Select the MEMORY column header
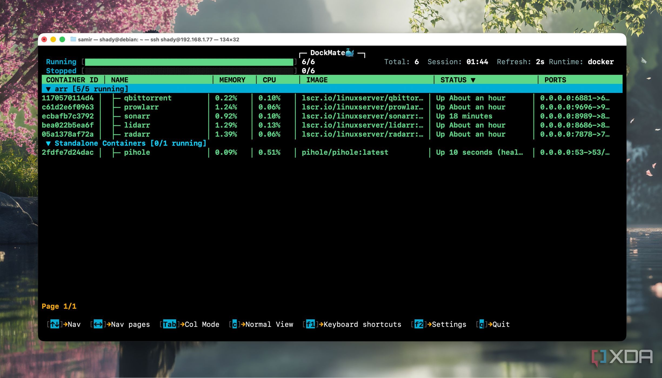Image resolution: width=662 pixels, height=378 pixels. click(232, 80)
